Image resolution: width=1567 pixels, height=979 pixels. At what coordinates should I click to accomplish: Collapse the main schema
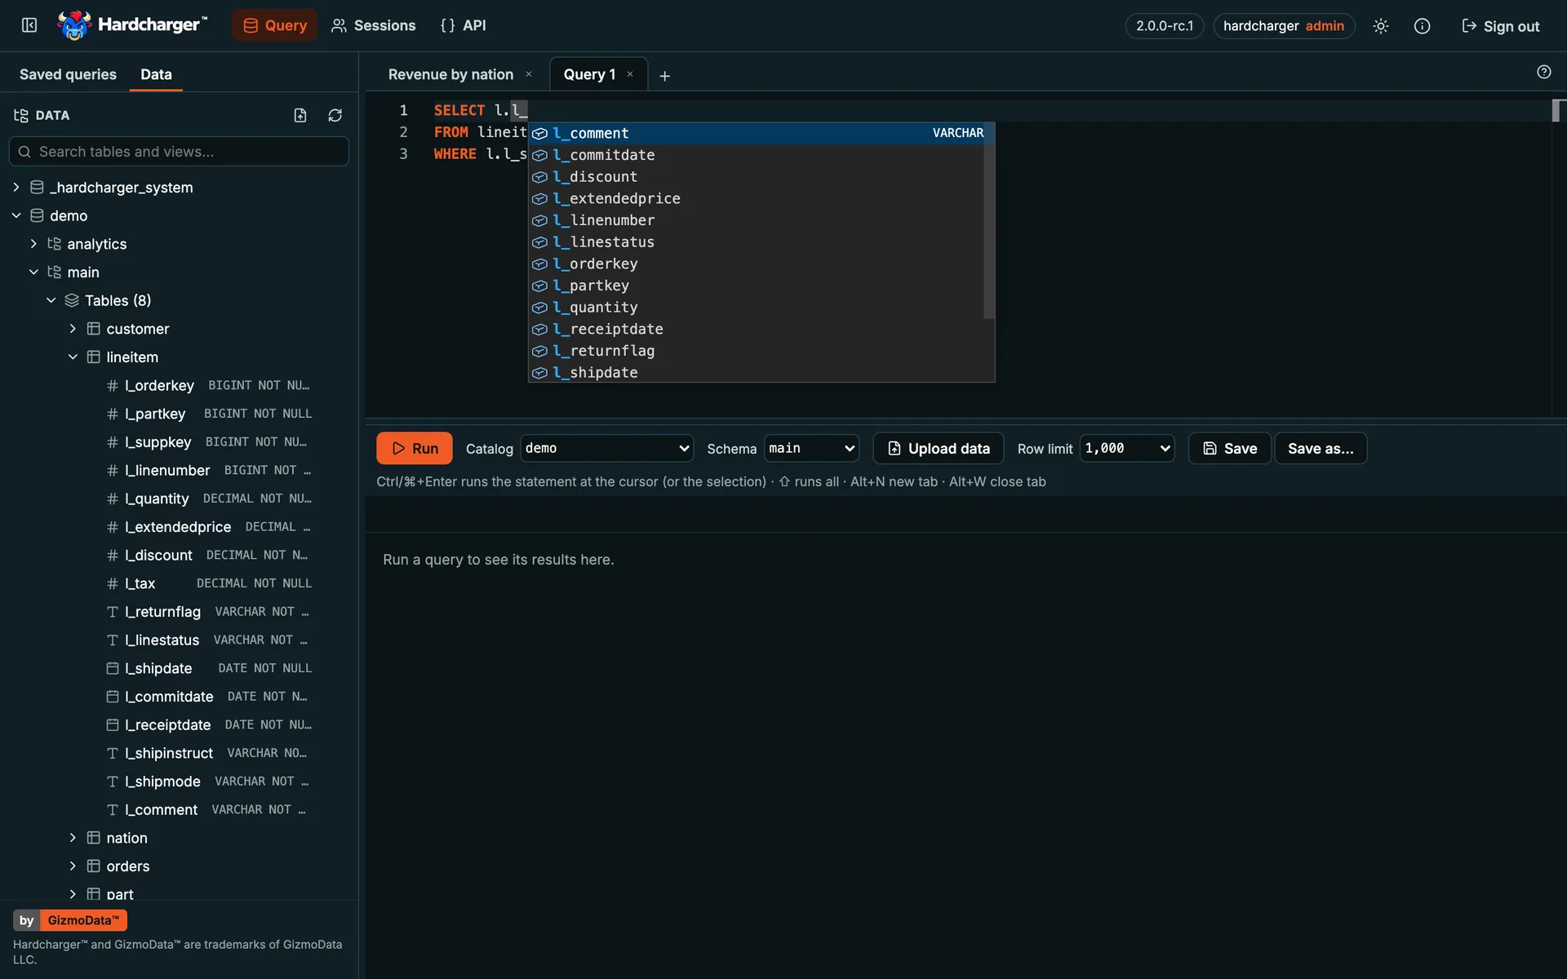(33, 272)
